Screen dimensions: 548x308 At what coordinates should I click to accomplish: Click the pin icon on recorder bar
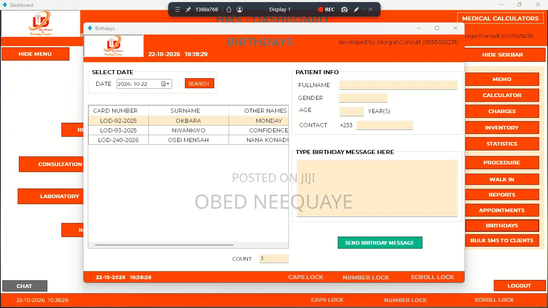click(x=188, y=9)
